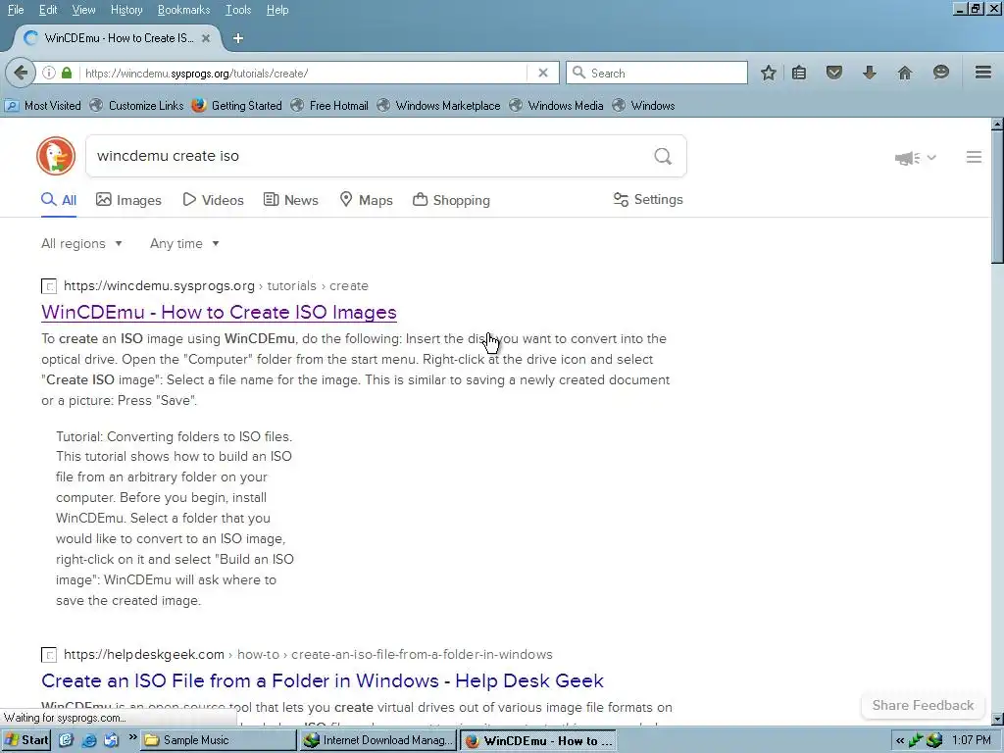This screenshot has width=1004, height=753.
Task: Open the Edit menu
Action: pos(48,10)
